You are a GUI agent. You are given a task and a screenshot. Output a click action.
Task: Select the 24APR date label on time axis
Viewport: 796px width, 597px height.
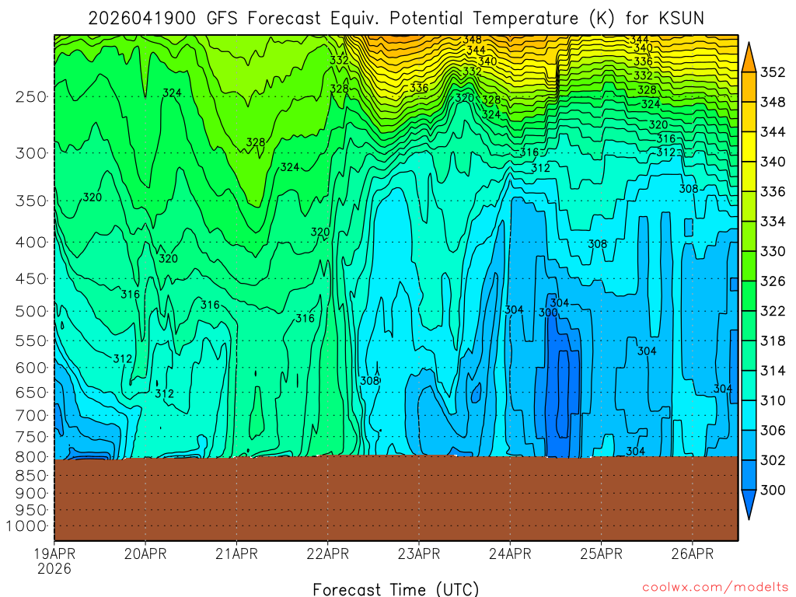510,553
